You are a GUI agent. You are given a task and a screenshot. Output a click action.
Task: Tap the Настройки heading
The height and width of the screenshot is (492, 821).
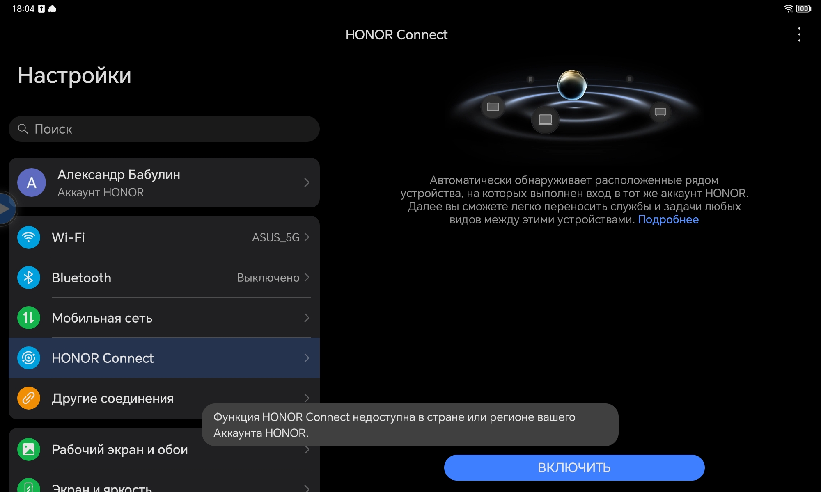[74, 75]
